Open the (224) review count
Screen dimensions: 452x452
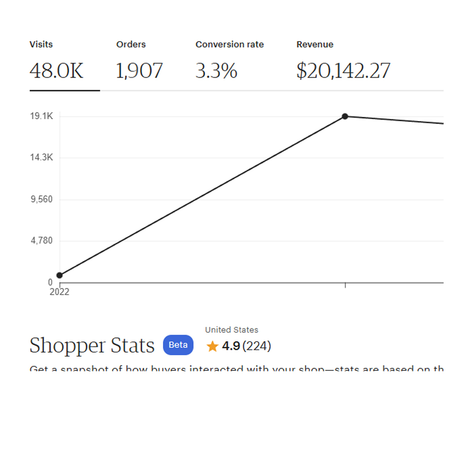point(257,347)
